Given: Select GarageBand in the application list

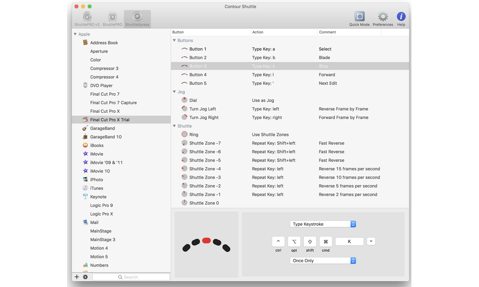Looking at the screenshot, I should click(102, 128).
